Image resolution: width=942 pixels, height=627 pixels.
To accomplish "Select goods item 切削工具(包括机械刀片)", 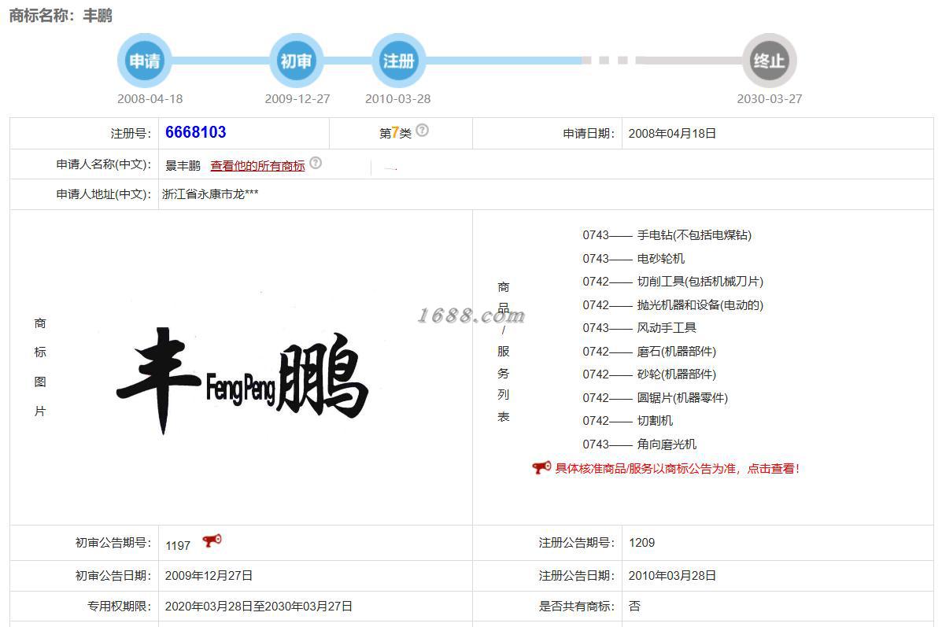I will (x=700, y=281).
